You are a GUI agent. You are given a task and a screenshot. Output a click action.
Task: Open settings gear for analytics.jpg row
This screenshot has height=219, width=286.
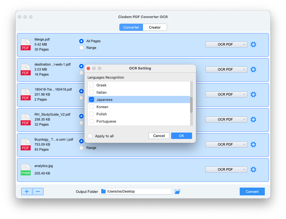[253, 169]
